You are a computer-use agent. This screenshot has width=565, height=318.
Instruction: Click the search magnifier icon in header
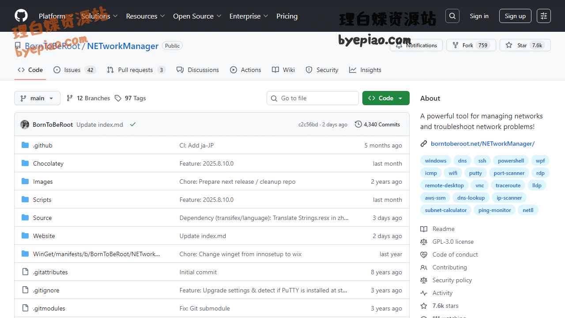pyautogui.click(x=452, y=16)
